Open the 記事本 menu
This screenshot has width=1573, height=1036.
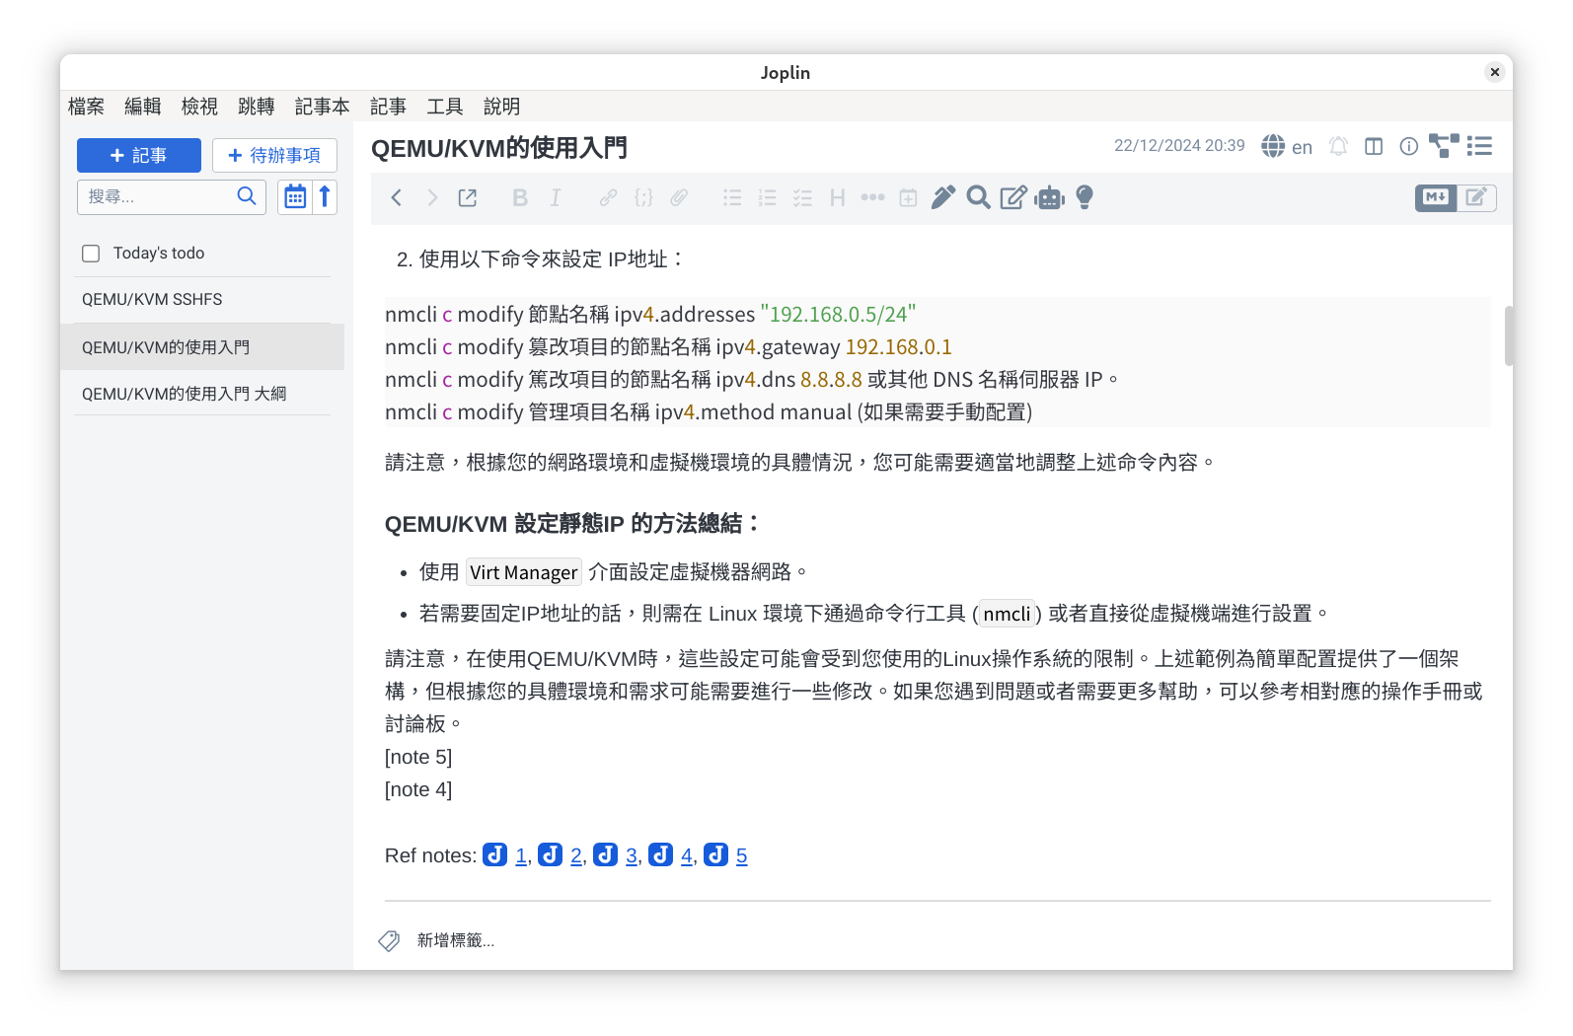[x=322, y=107]
